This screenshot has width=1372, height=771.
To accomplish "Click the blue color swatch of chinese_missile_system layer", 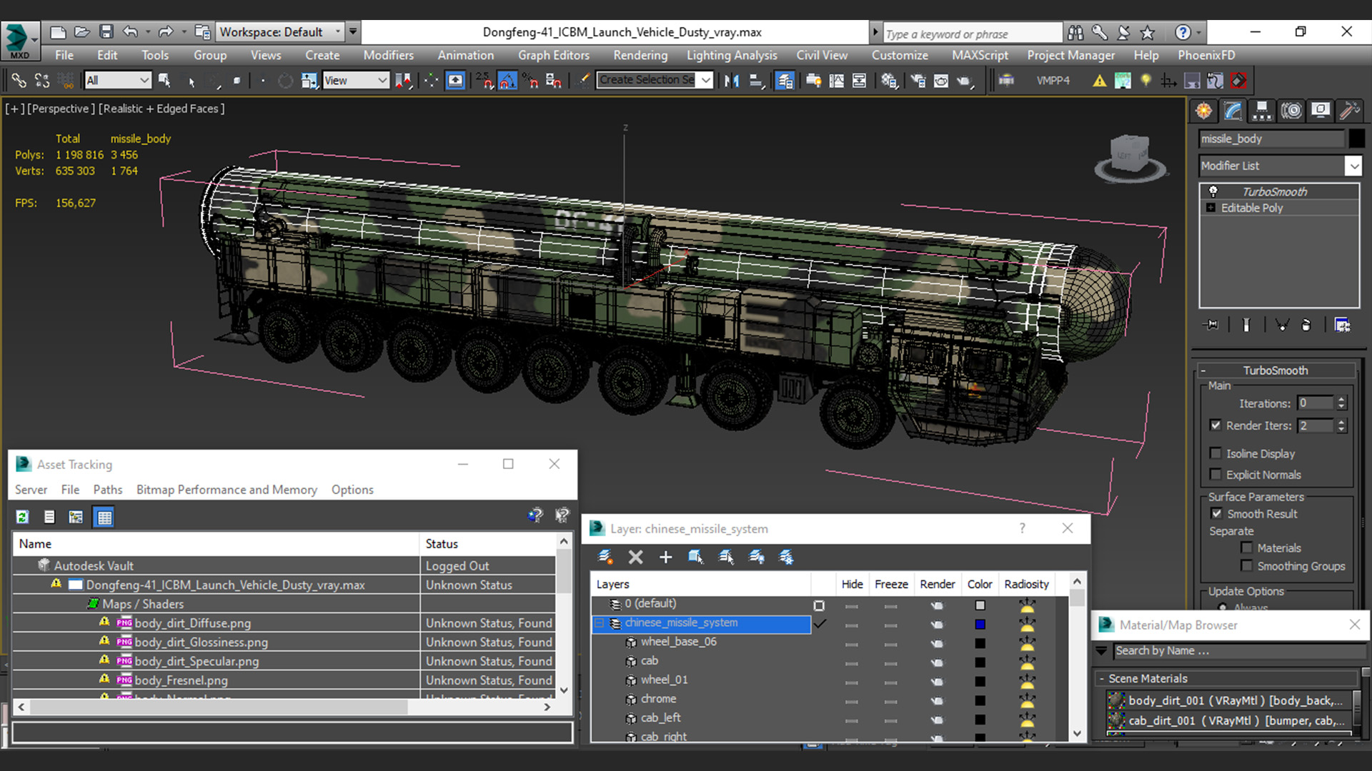I will [980, 625].
